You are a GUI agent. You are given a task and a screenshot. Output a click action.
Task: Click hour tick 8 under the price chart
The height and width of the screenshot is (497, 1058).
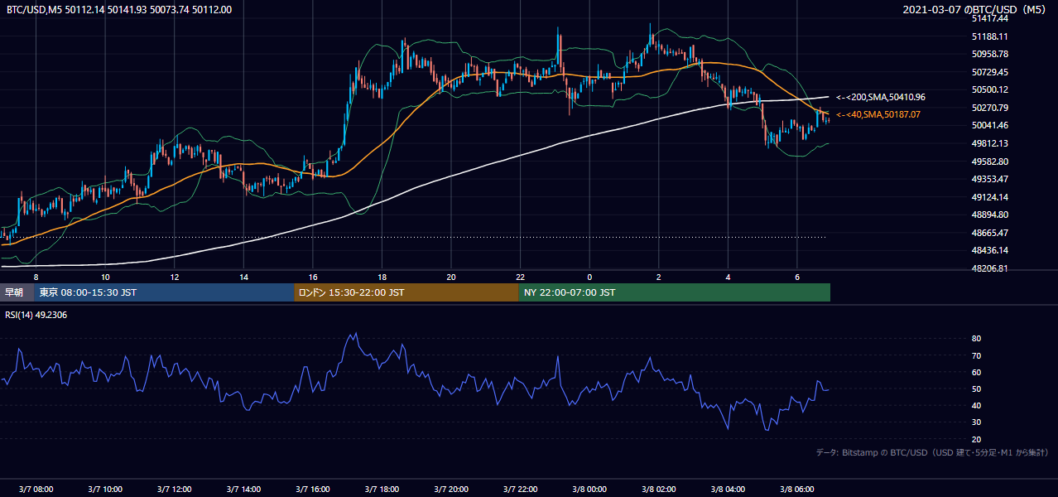(x=36, y=277)
